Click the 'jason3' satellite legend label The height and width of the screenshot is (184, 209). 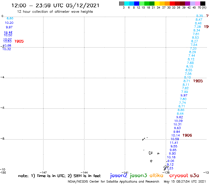click(x=138, y=176)
